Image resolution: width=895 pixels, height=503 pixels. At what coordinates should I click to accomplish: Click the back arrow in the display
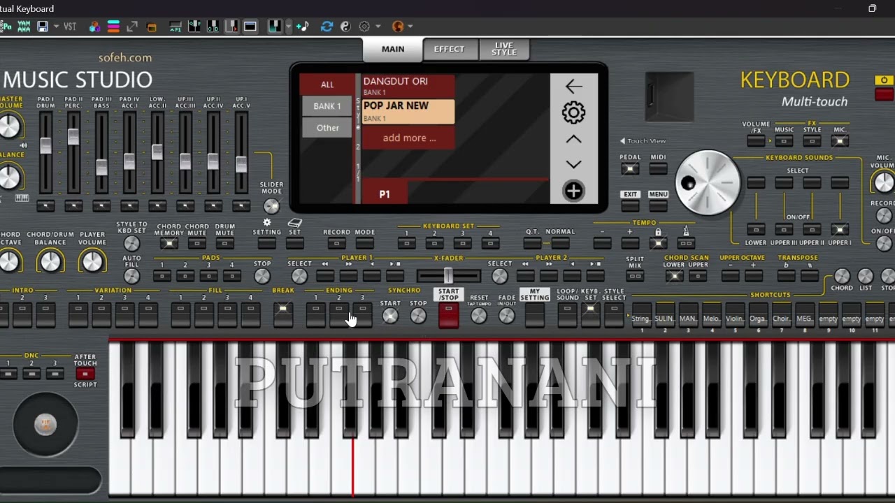point(573,86)
